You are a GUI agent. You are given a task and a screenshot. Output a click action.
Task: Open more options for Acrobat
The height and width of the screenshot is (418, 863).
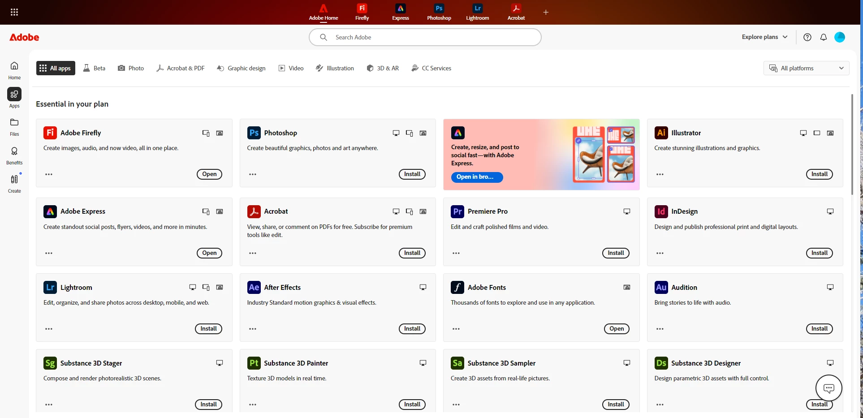(253, 253)
